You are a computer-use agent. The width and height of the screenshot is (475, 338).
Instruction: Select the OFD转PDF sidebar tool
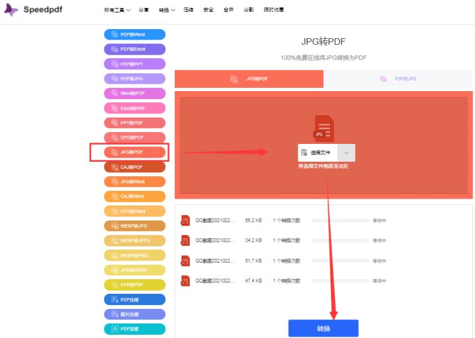click(135, 137)
